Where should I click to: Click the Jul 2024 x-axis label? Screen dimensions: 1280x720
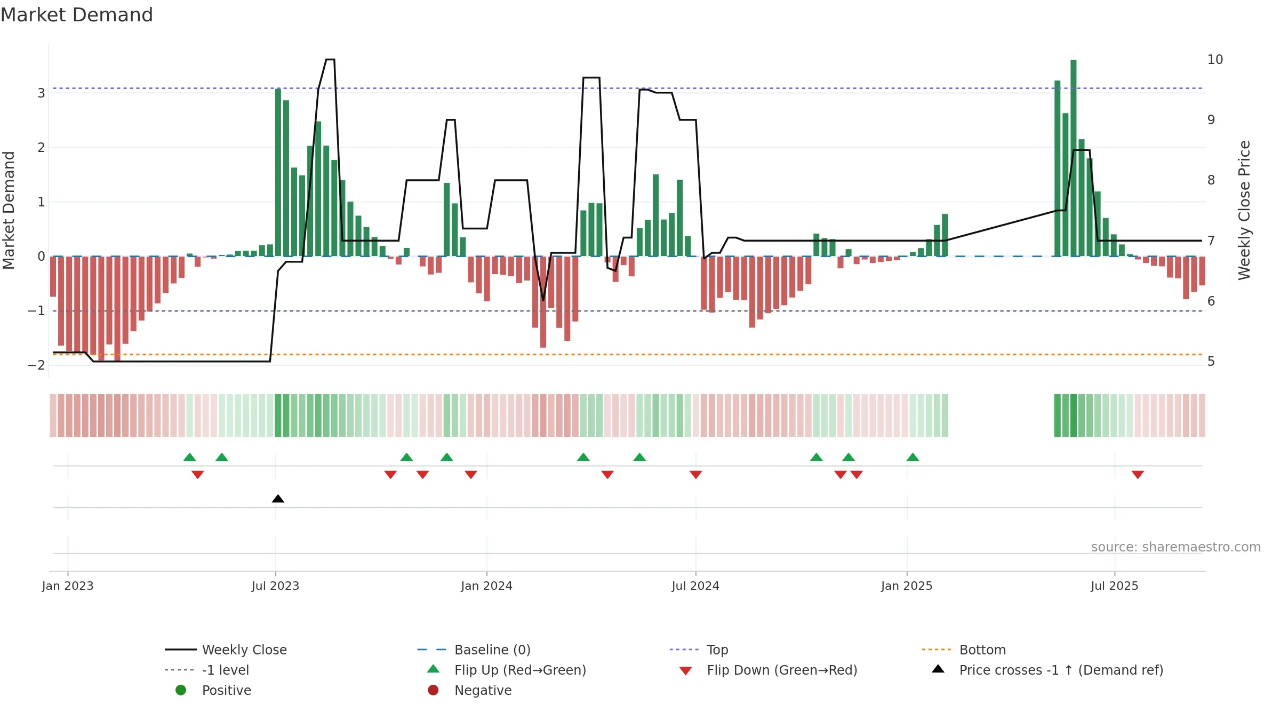(695, 586)
